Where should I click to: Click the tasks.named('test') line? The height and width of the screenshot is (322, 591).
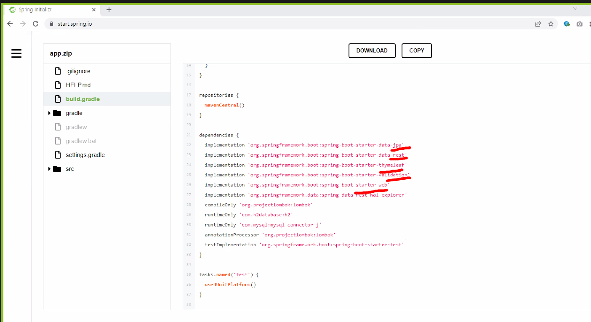229,274
